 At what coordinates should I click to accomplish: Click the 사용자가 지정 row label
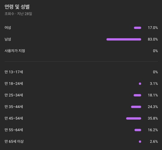(15, 51)
